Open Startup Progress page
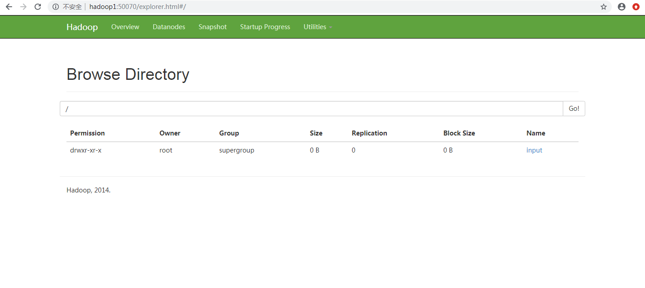 pos(265,27)
